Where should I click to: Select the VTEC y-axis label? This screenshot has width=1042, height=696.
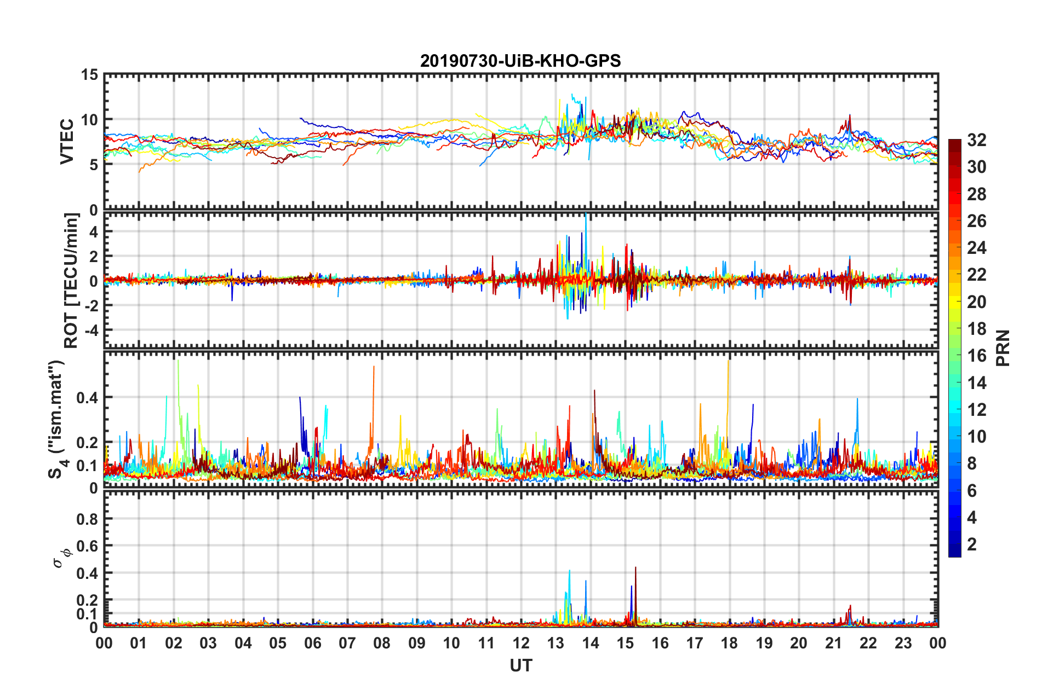tap(67, 141)
